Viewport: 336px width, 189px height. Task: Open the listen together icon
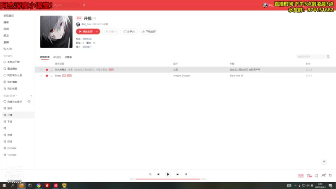323,176
